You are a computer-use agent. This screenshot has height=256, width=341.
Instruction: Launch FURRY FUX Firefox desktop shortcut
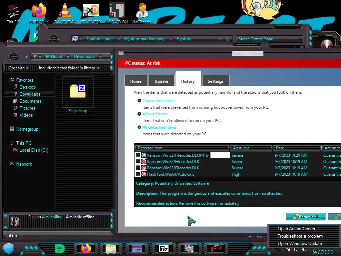(39, 13)
